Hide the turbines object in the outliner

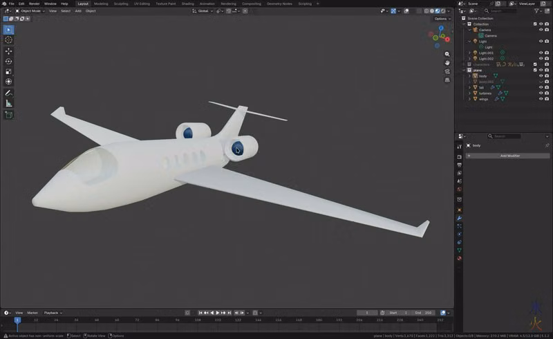(x=541, y=93)
